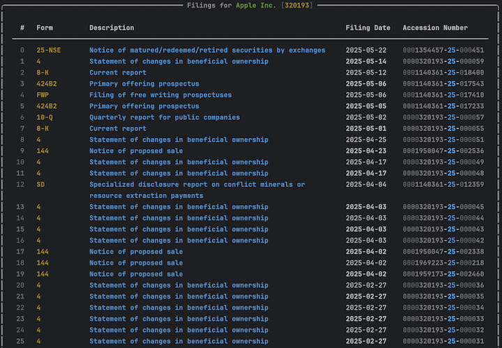Select accession number 0001354457-25-000451
This screenshot has height=348, width=502.
tap(443, 50)
